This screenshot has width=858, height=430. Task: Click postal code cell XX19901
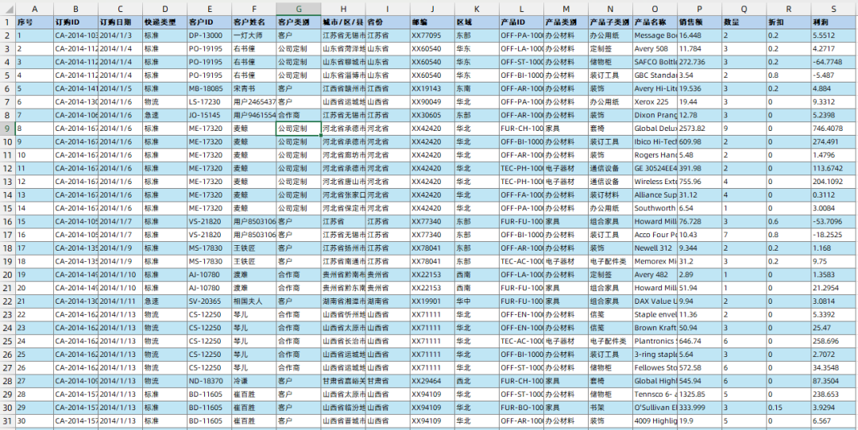tap(432, 301)
